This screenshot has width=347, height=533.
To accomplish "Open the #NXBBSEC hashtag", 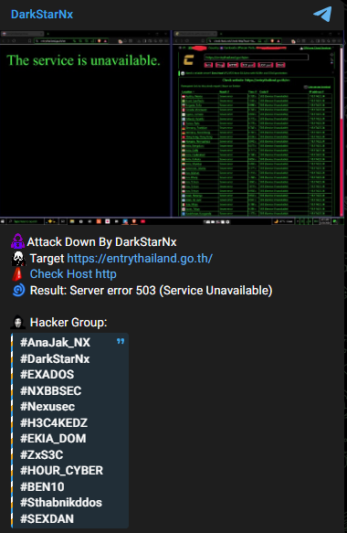I will click(x=50, y=390).
